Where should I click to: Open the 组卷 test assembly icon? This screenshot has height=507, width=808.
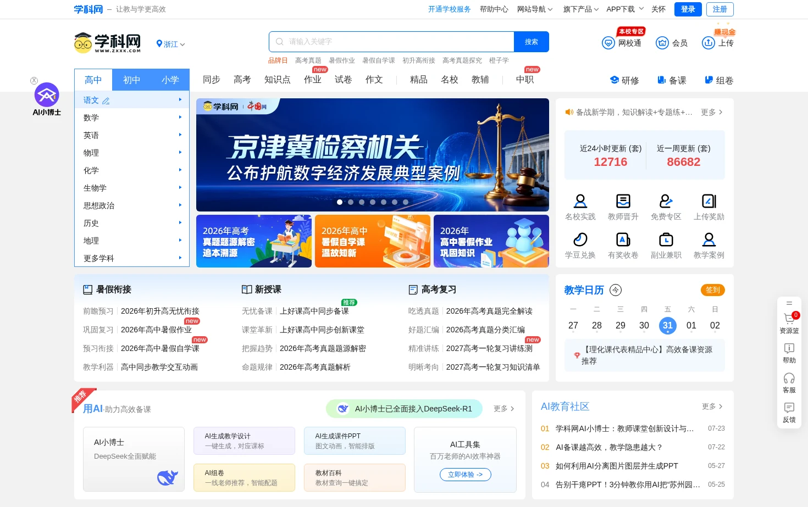709,80
